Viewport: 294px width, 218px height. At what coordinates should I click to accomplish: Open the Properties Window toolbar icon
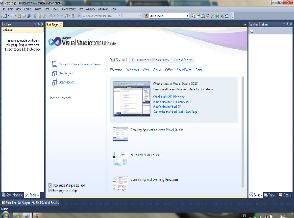pos(198,16)
